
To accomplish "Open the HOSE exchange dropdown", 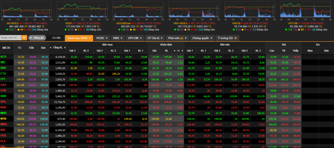I will pyautogui.click(x=102, y=38).
